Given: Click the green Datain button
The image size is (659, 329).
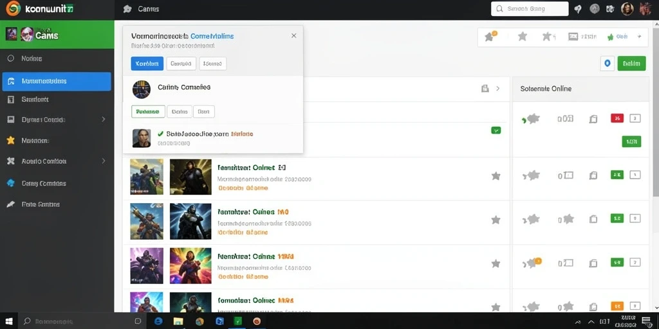Looking at the screenshot, I should pos(632,64).
